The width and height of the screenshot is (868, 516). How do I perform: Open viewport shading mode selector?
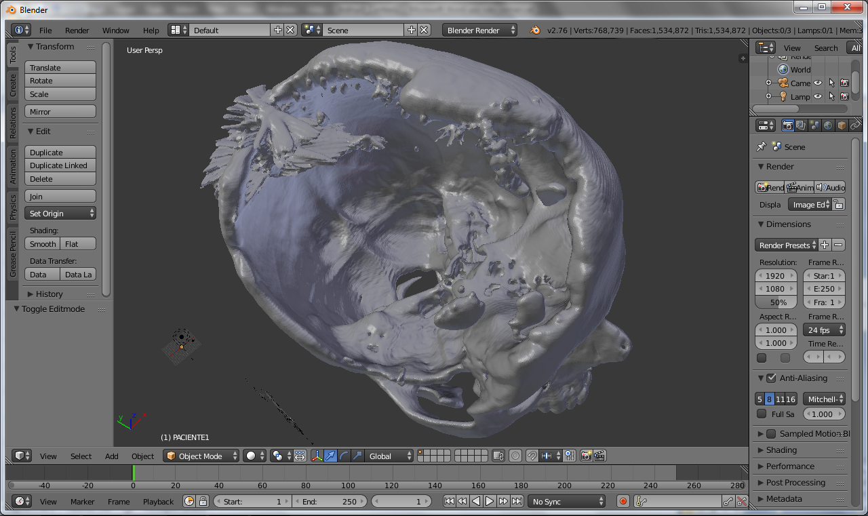255,456
